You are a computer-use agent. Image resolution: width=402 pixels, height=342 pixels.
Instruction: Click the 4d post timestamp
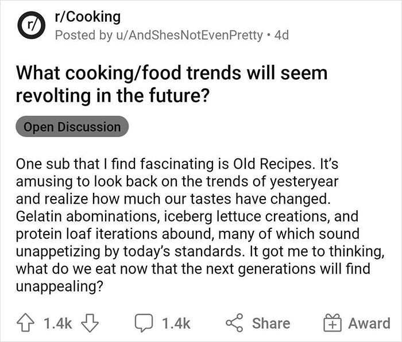(281, 35)
